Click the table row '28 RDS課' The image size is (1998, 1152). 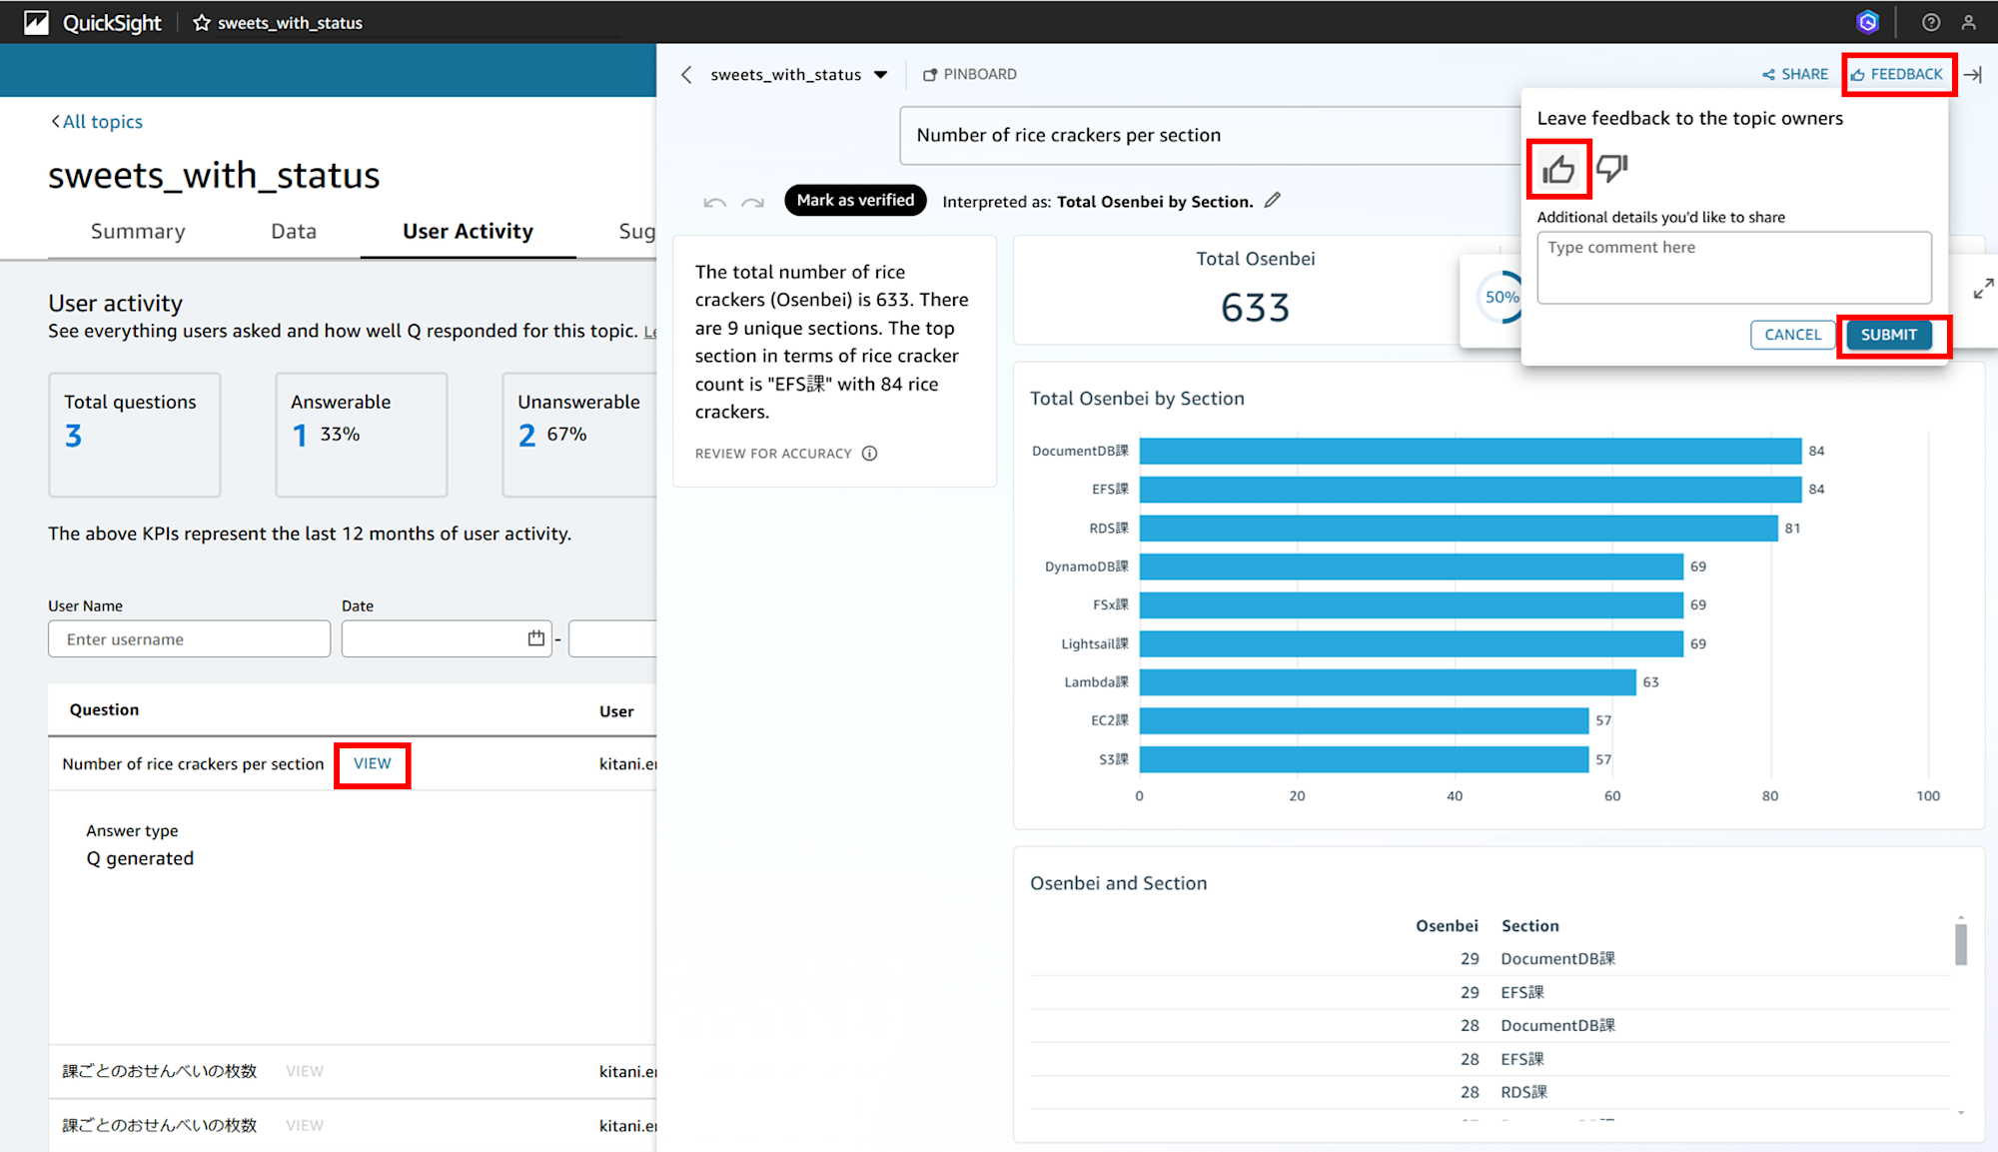pos(1490,1093)
